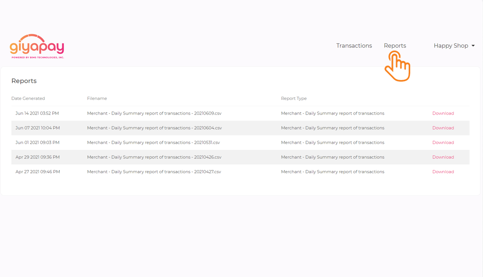Download the Apr 27 2021 report

(x=443, y=172)
